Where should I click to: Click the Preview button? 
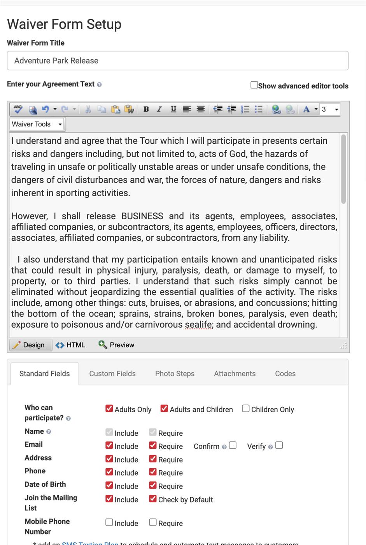pos(116,345)
